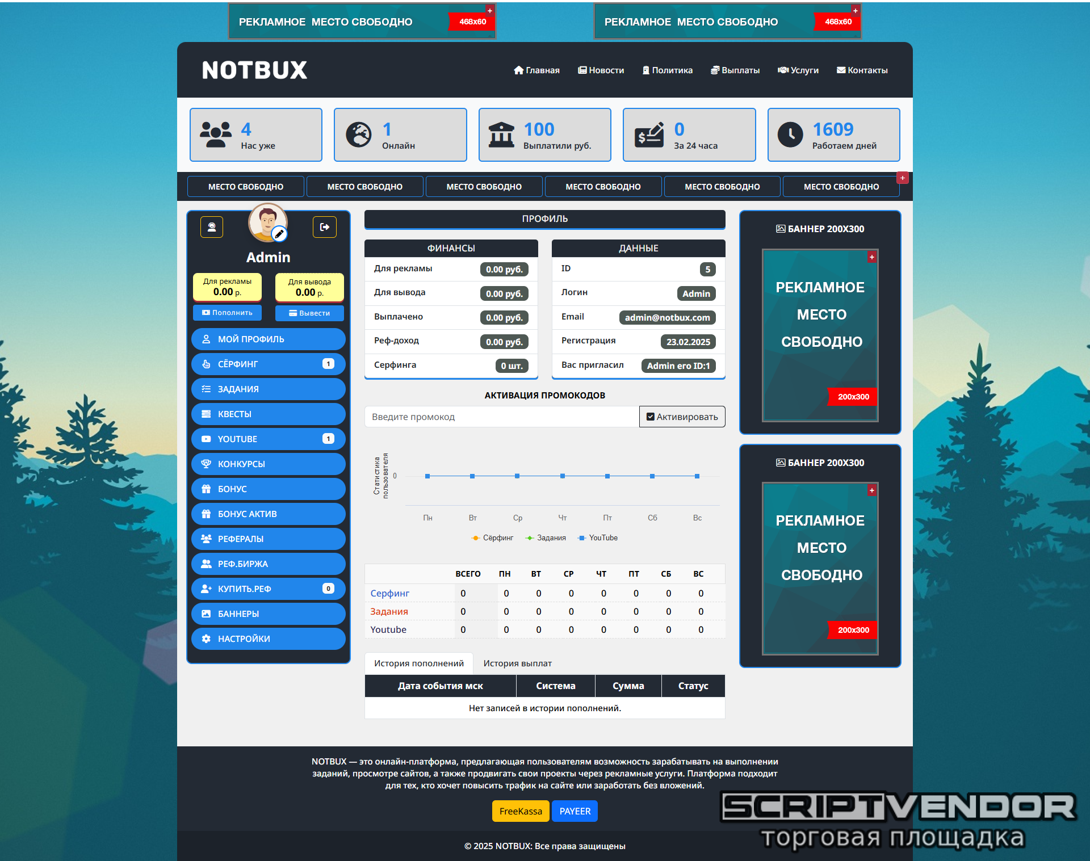The height and width of the screenshot is (861, 1090).
Task: Open МОЙ ПРОФИЛЬ sidebar item
Action: 269,339
